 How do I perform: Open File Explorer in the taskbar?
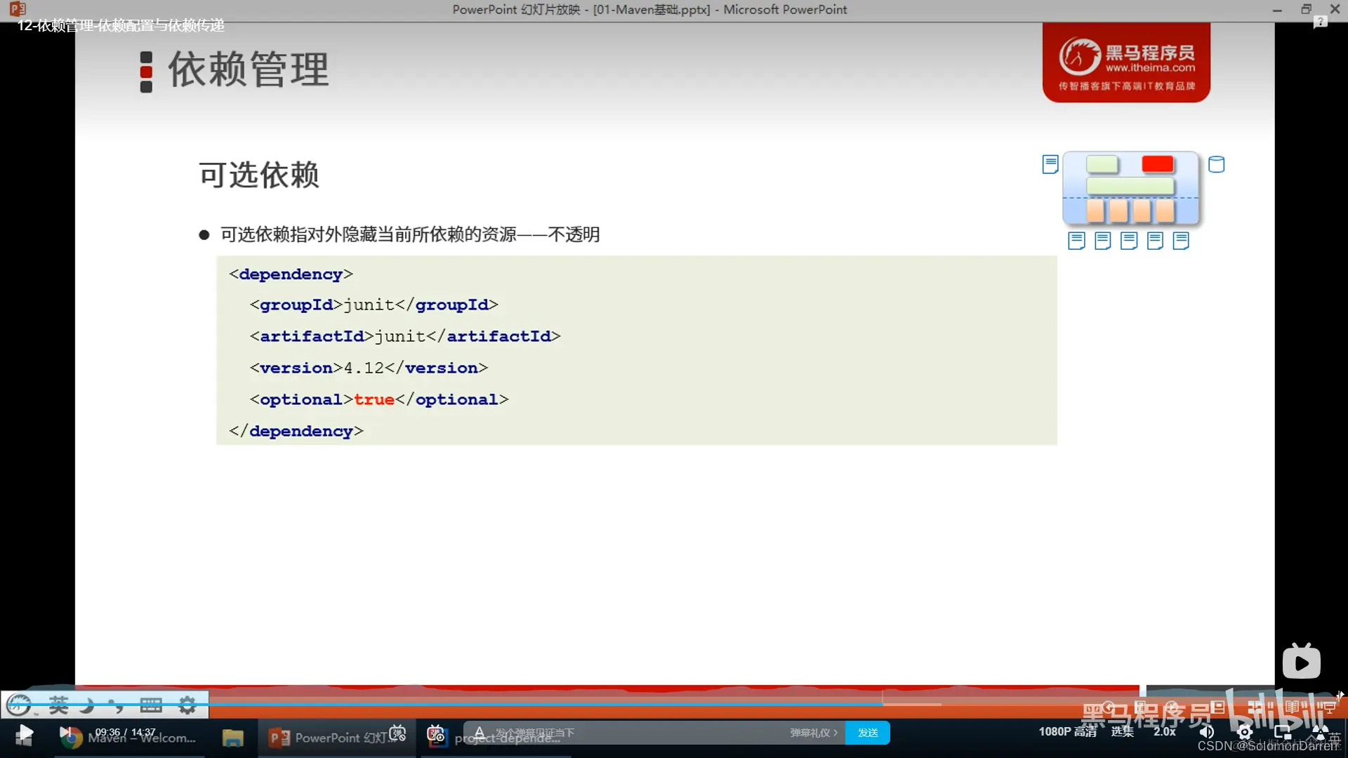232,738
